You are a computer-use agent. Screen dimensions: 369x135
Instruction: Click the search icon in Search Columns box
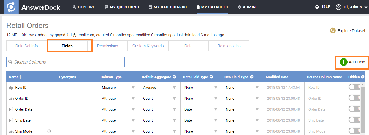(x=10, y=62)
